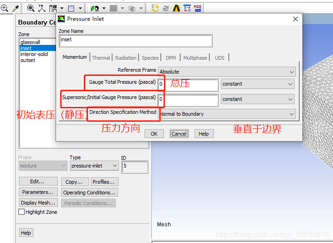
Task: Click the Profiles... button
Action: pyautogui.click(x=105, y=182)
